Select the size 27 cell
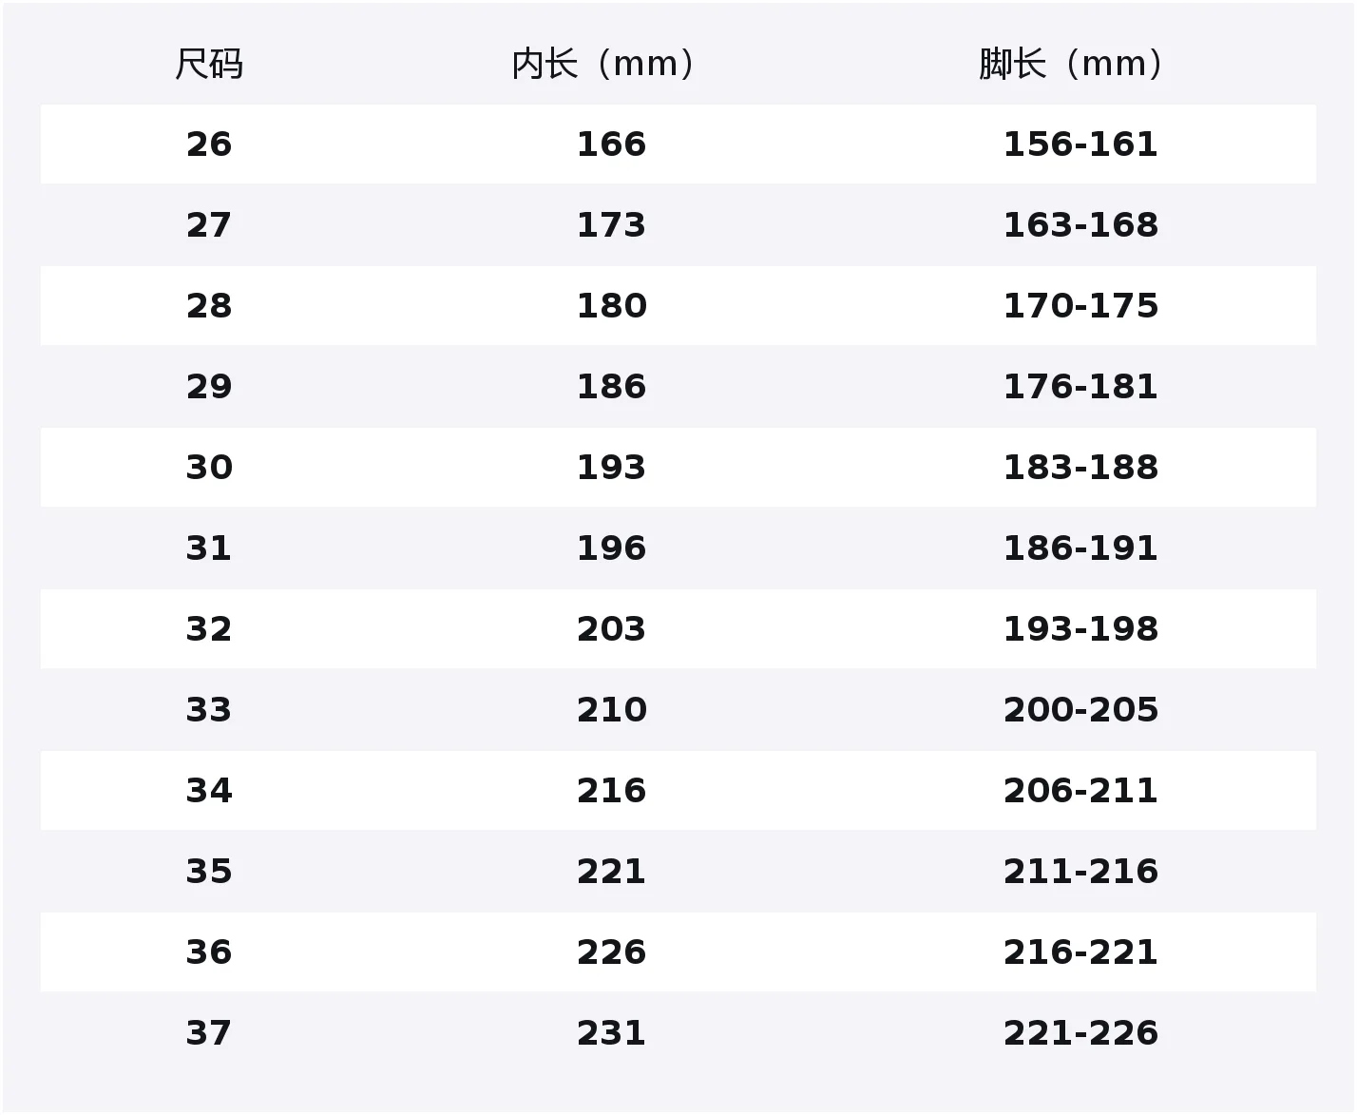Screen dimensions: 1357x1115 209,225
